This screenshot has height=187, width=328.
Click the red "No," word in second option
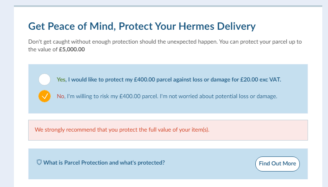click(x=61, y=96)
